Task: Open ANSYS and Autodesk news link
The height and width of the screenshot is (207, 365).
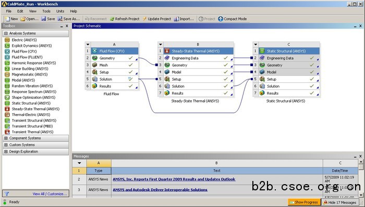Action: [160, 190]
